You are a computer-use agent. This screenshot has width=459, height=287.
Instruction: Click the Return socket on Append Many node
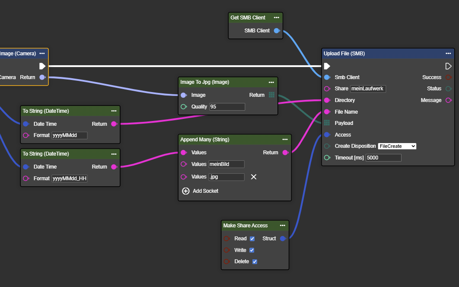[x=285, y=153]
